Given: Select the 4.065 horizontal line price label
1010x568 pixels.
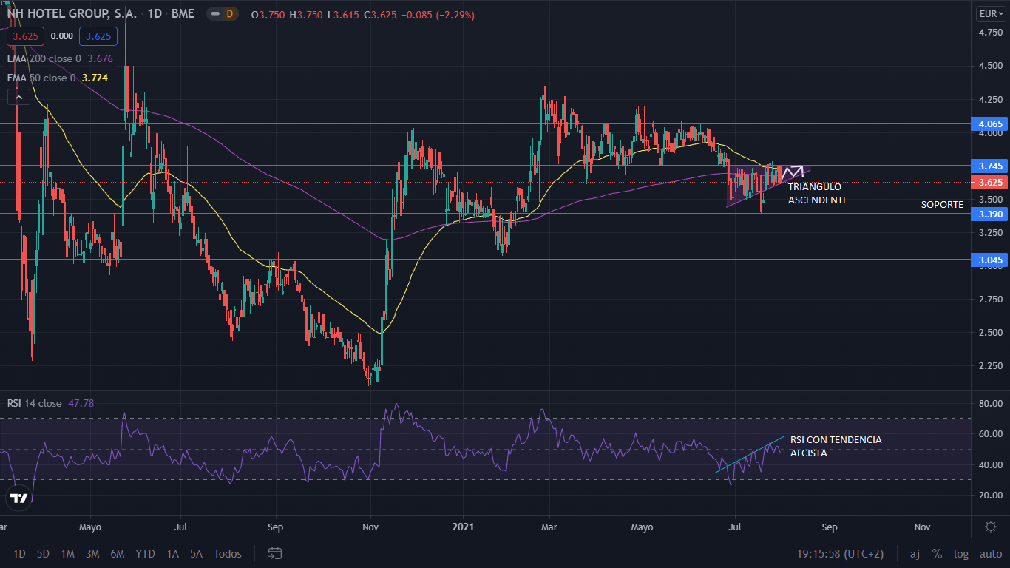Looking at the screenshot, I should [x=989, y=124].
